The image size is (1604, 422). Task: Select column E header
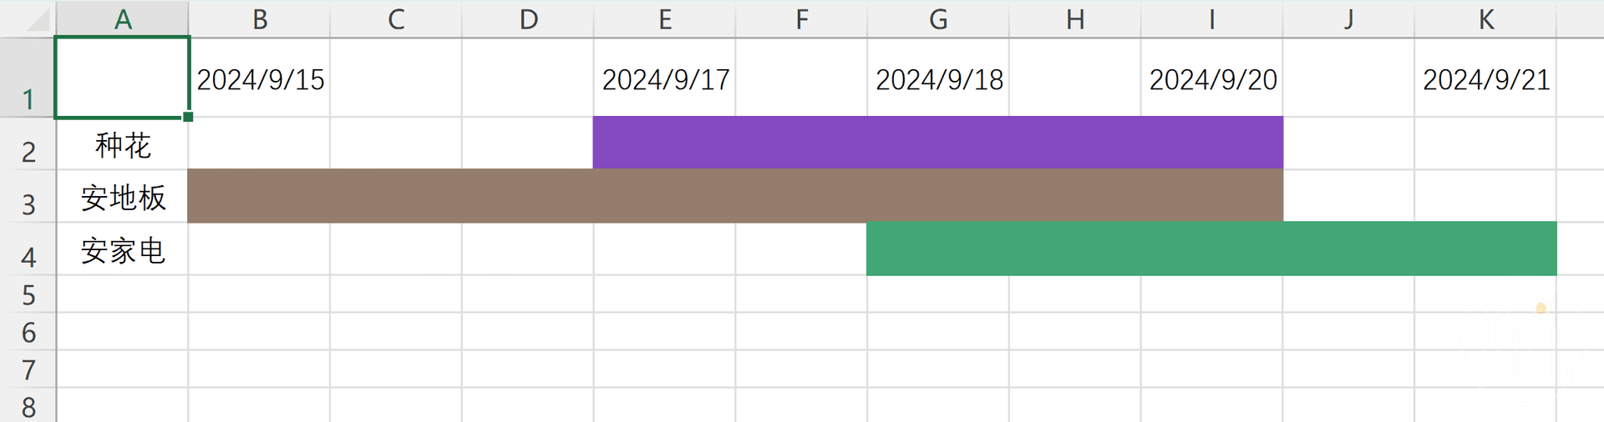point(665,19)
